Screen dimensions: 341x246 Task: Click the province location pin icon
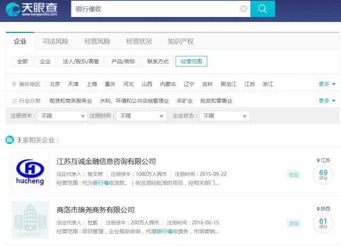(x=14, y=84)
